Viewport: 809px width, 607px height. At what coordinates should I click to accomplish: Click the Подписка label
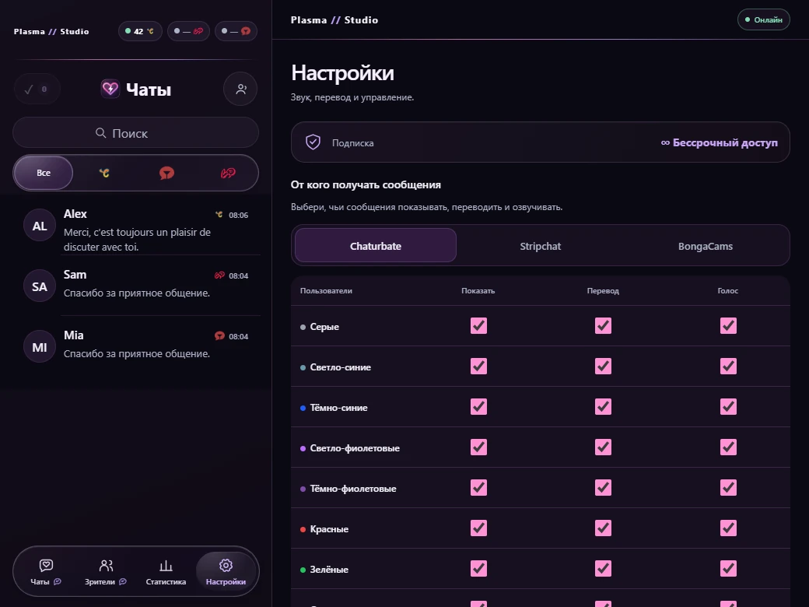[353, 143]
